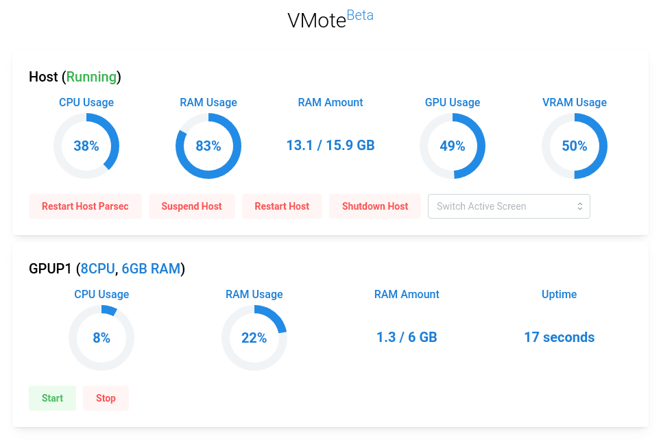The image size is (661, 440).
Task: Open the Switch Active Screen dropdown
Action: [509, 206]
